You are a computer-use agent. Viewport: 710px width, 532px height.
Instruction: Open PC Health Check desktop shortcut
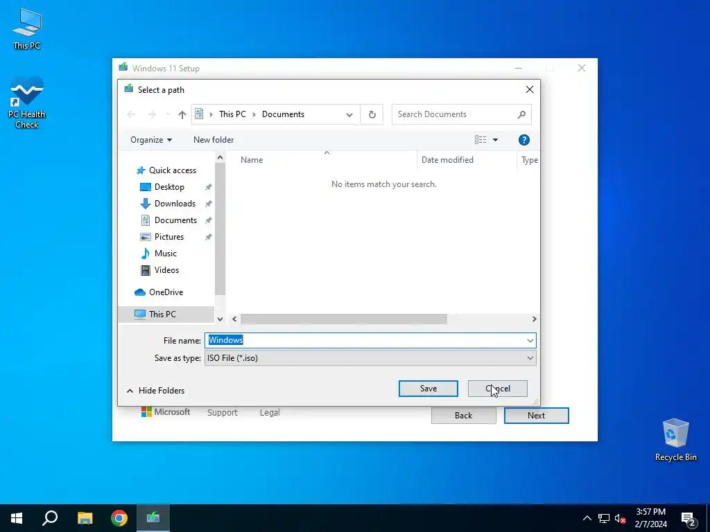27,103
